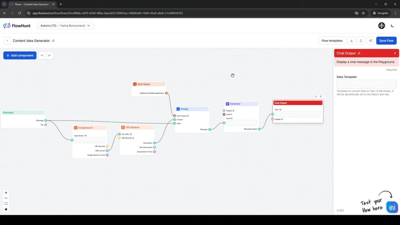Screen dimensions: 400x225
Task: Duplicate Chat Output node using copy icon
Action: coord(316,96)
